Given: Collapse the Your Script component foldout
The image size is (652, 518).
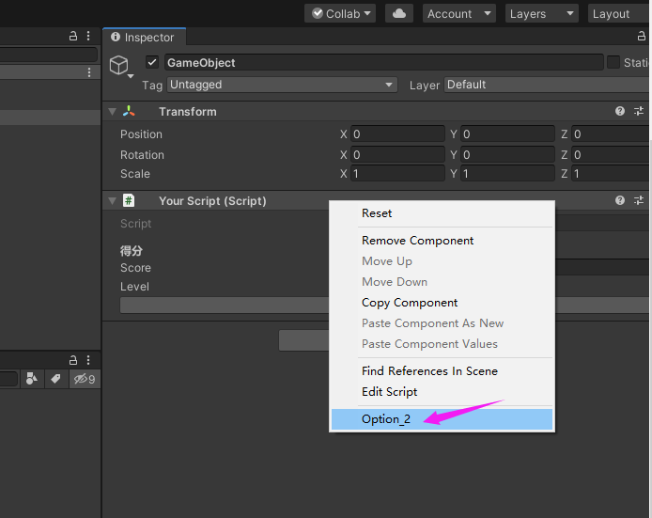Looking at the screenshot, I should click(x=112, y=201).
